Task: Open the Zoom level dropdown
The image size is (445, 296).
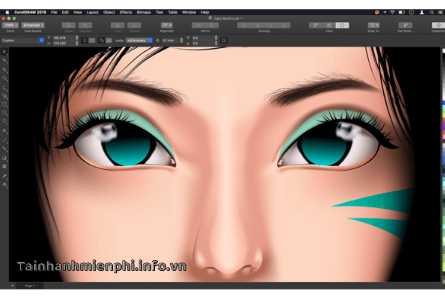Action: [x=10, y=25]
